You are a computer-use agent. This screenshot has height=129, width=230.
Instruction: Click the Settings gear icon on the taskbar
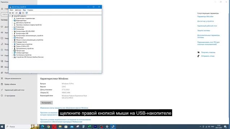[x=107, y=126]
